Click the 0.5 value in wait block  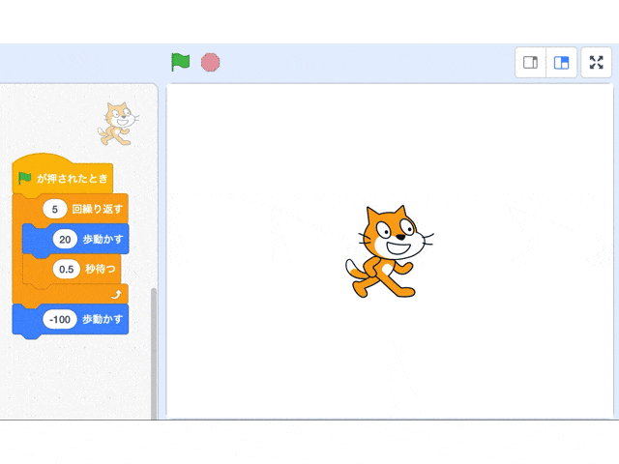[67, 269]
